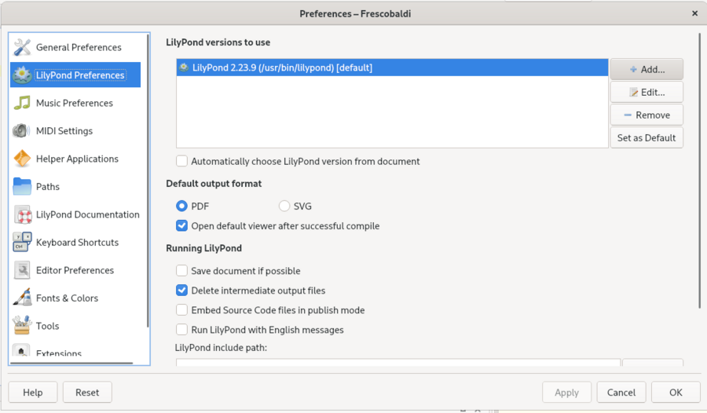Click the Remove button
Image resolution: width=707 pixels, height=413 pixels.
click(647, 115)
